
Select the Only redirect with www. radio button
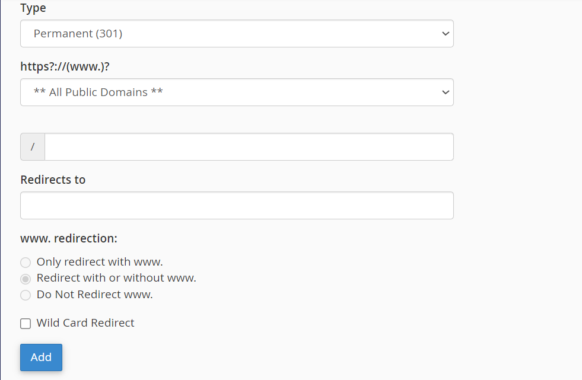[x=26, y=263]
